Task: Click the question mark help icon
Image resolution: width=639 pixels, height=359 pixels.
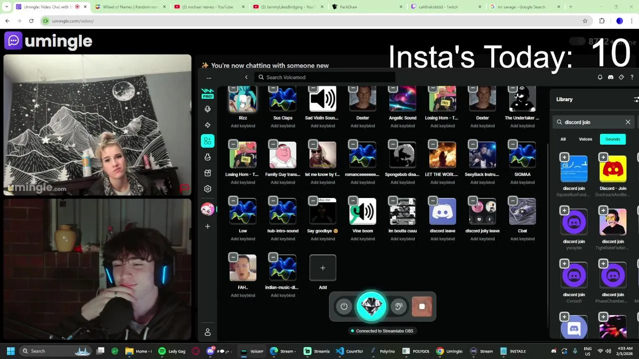Action: tap(632, 77)
